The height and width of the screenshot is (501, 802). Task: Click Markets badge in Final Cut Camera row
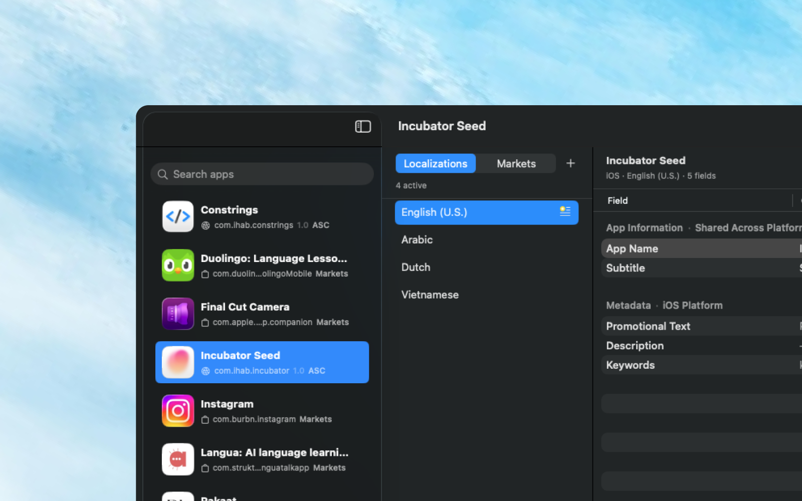tap(333, 323)
